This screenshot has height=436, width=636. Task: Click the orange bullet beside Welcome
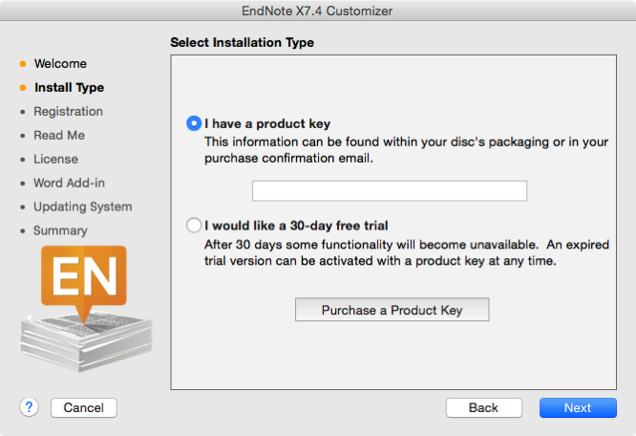point(23,64)
